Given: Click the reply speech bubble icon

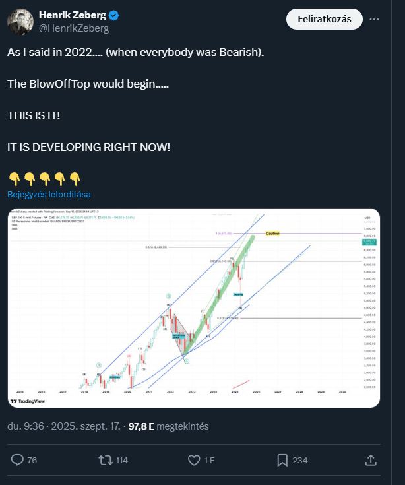Looking at the screenshot, I should point(17,460).
